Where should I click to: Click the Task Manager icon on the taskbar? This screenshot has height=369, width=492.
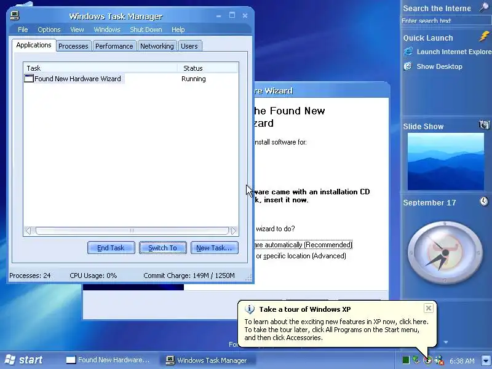[170, 360]
